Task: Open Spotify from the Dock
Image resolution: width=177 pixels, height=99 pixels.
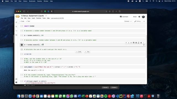Action: 106,96
